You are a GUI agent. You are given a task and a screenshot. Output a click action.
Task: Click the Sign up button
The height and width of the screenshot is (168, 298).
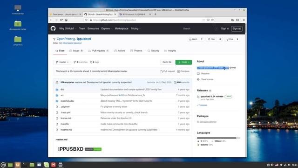point(237,28)
